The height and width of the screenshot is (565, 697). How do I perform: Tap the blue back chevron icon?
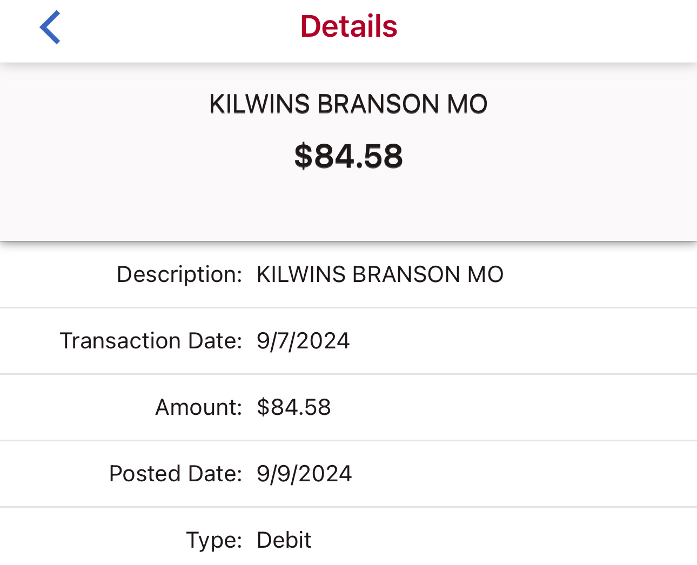(x=50, y=28)
